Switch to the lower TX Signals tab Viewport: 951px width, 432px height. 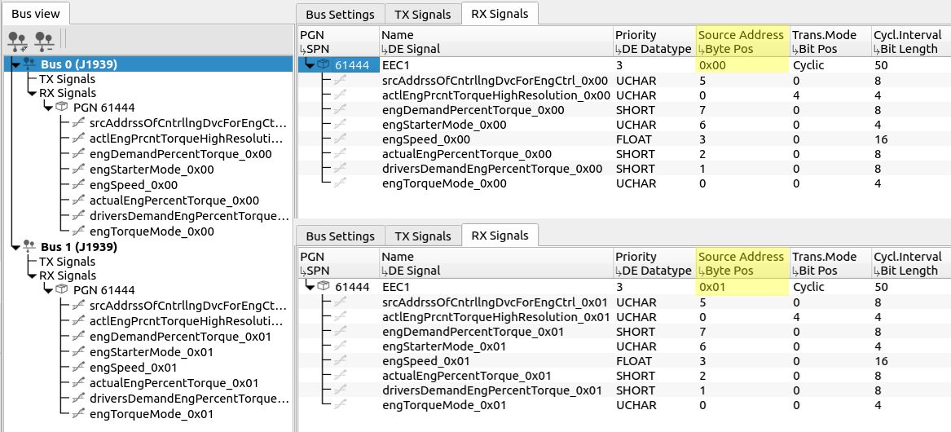pos(422,236)
